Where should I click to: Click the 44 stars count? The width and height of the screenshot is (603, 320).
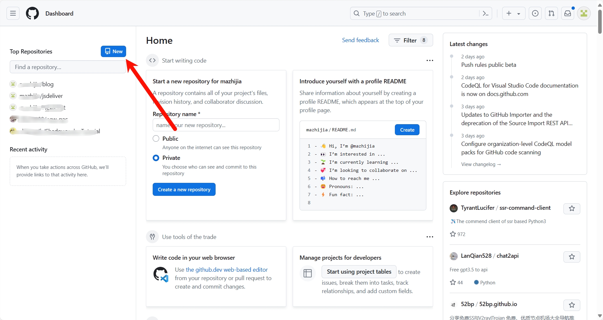pos(456,282)
